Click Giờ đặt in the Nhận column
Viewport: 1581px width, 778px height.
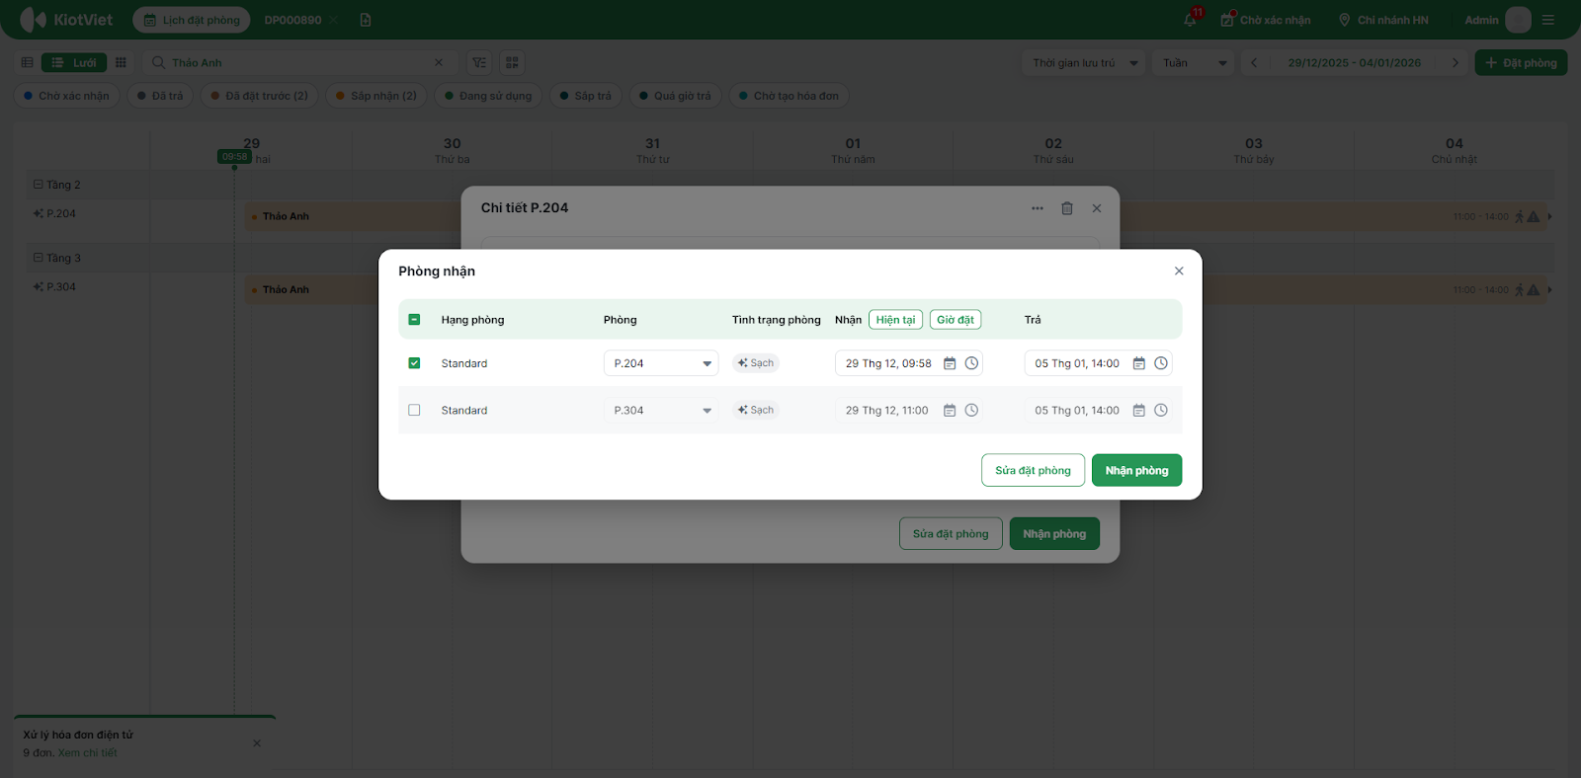tap(956, 320)
